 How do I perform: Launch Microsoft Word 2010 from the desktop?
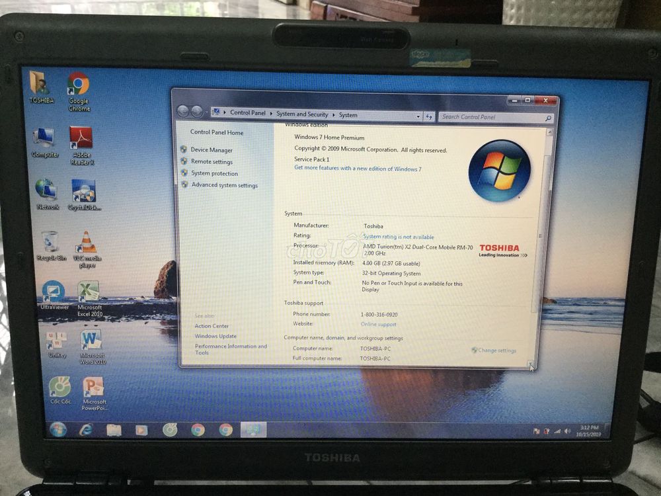[x=93, y=347]
